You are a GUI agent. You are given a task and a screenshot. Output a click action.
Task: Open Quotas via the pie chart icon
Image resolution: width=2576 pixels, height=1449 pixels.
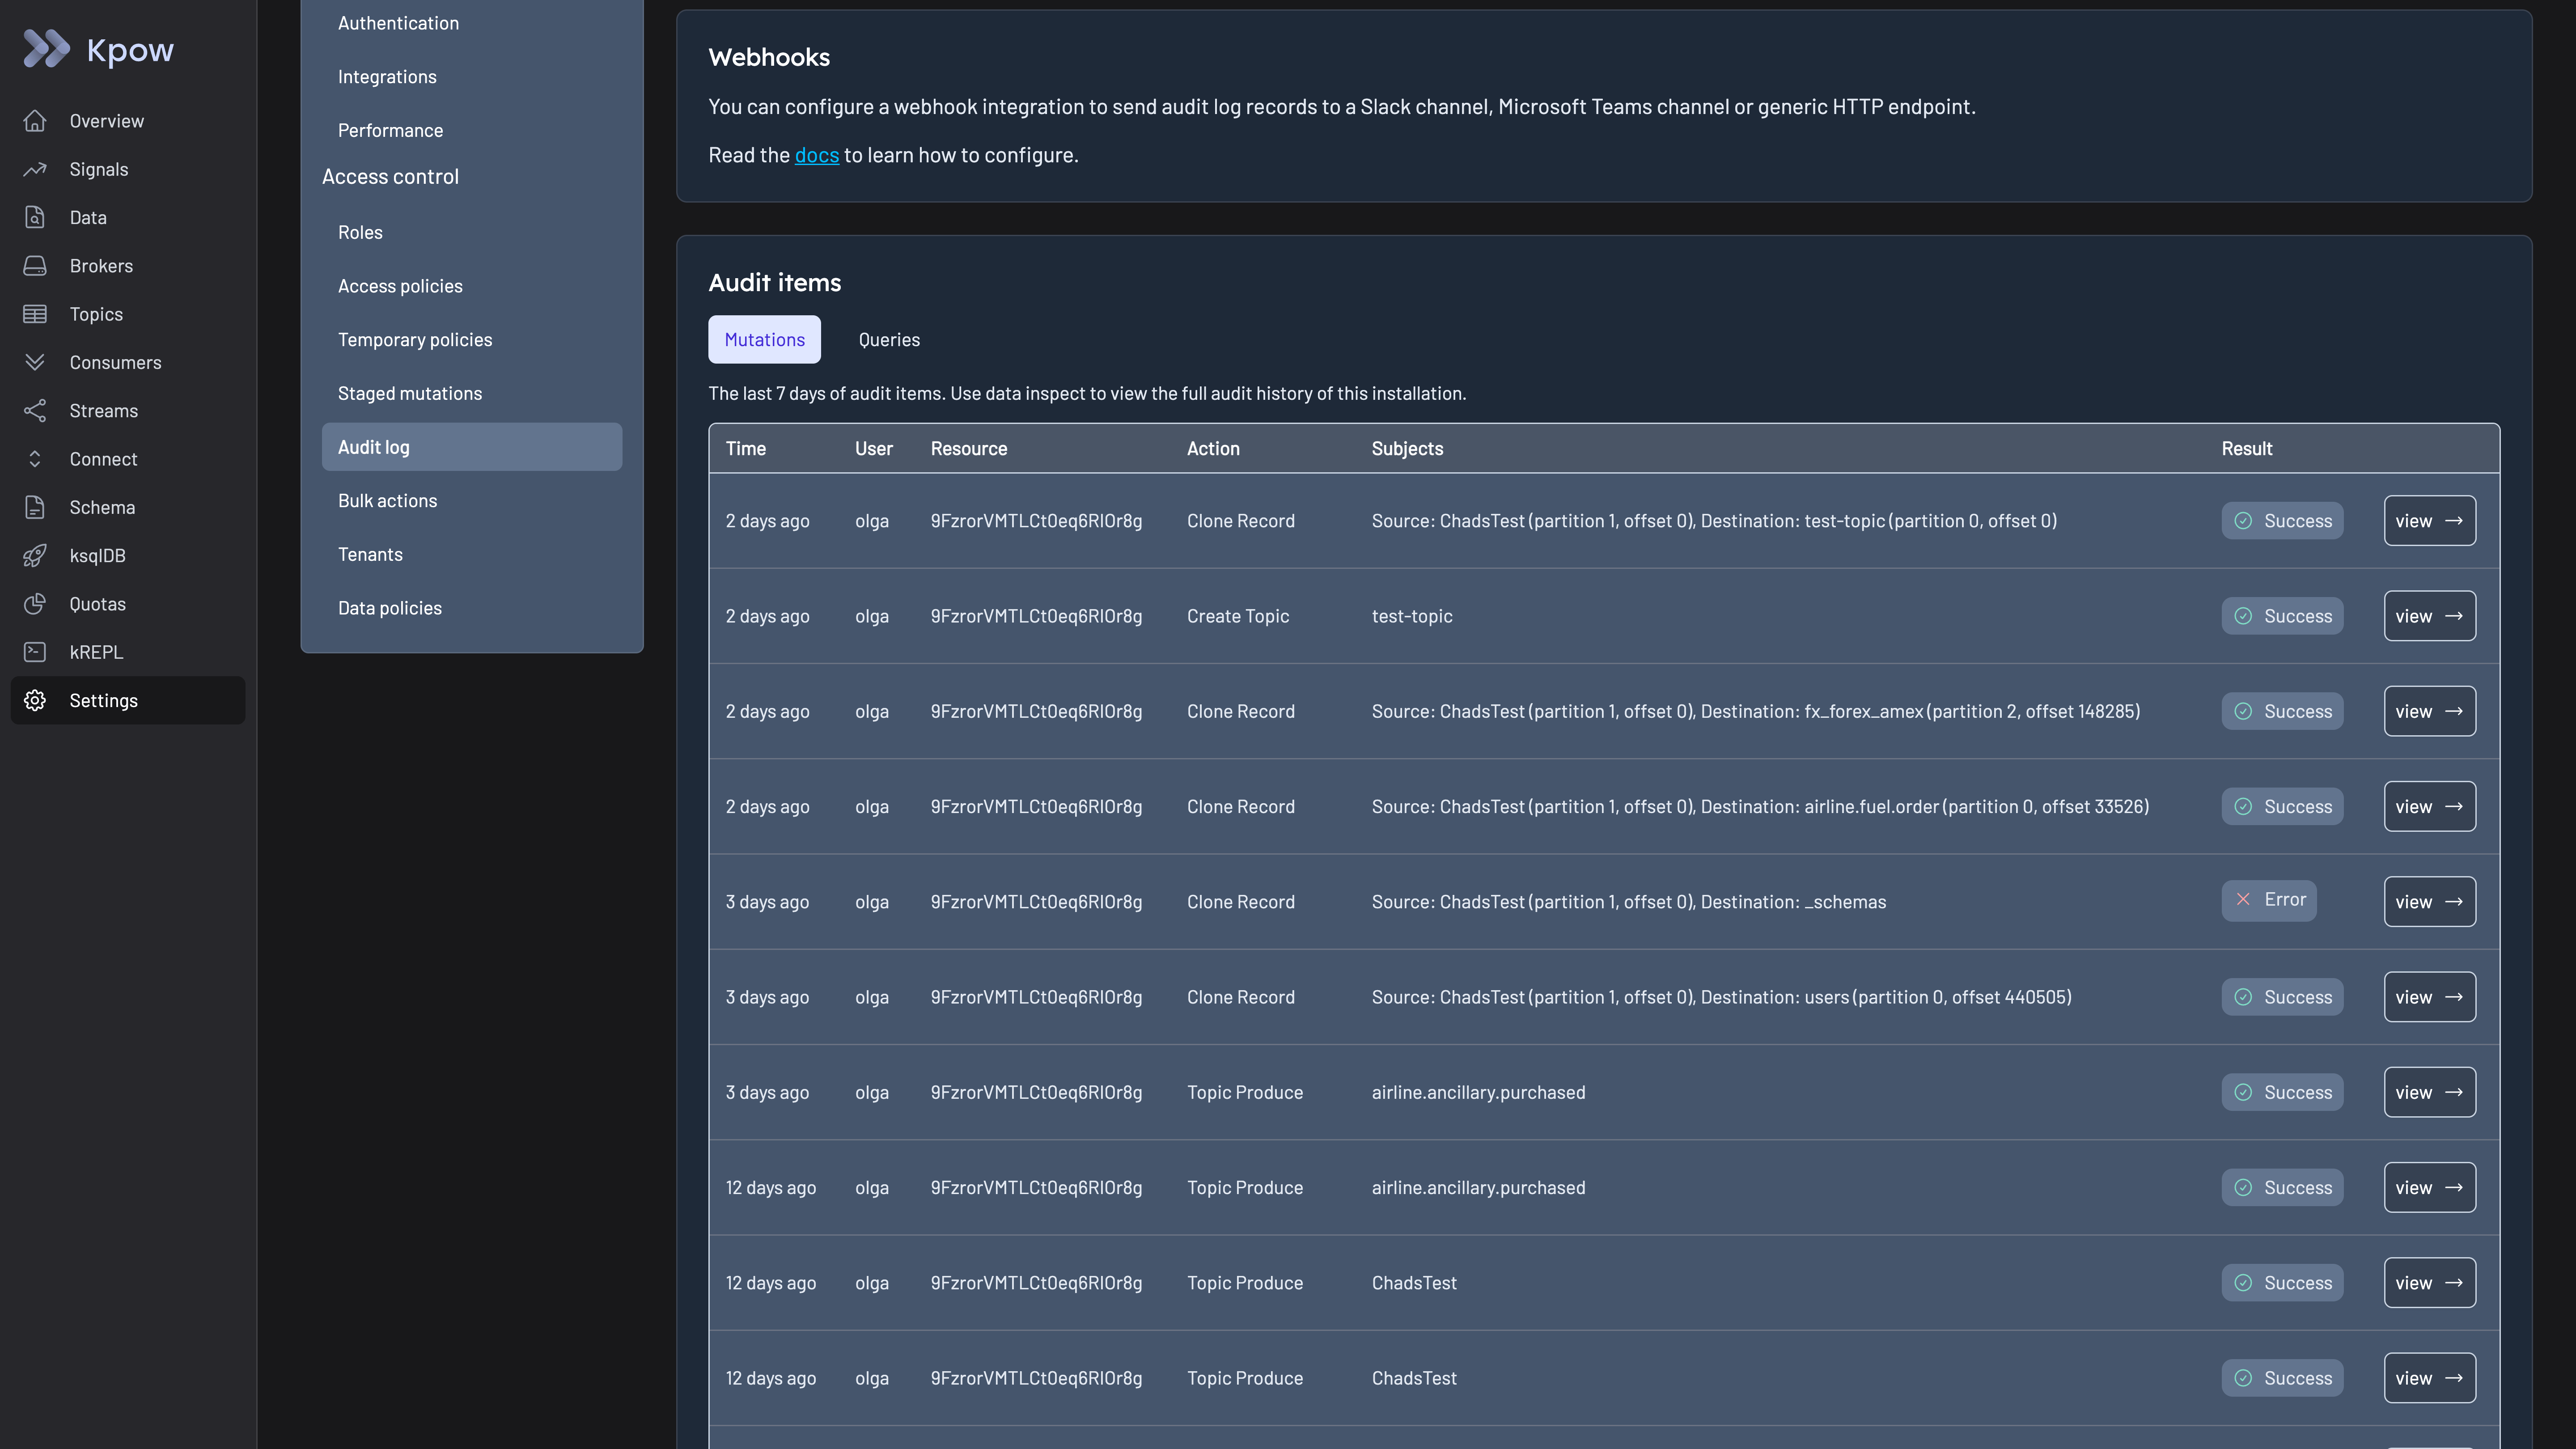point(35,604)
